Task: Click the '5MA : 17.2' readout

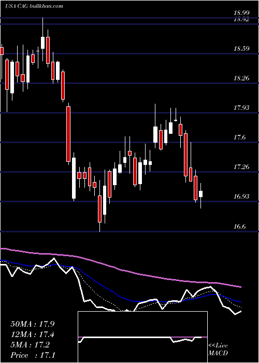Action: tap(30, 345)
